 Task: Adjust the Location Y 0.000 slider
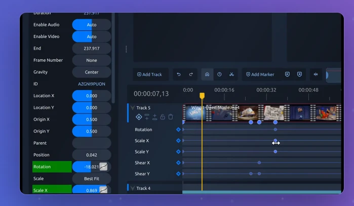coord(92,108)
